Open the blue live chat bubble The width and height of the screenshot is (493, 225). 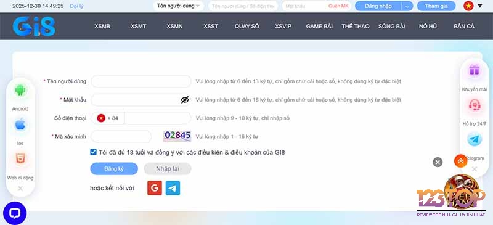[15, 213]
